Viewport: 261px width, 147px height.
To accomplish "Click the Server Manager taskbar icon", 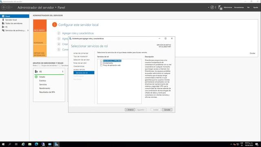I will pyautogui.click(x=56, y=144).
